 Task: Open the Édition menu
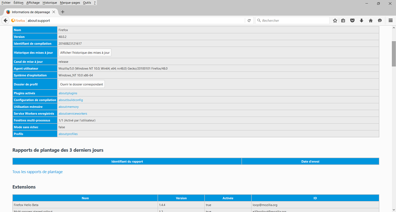pyautogui.click(x=18, y=3)
